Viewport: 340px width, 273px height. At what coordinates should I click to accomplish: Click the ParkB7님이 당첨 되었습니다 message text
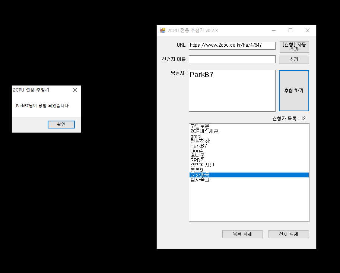point(43,106)
